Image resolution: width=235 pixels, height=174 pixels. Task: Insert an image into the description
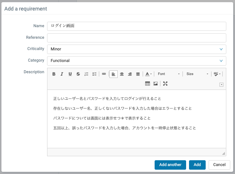click(156, 84)
